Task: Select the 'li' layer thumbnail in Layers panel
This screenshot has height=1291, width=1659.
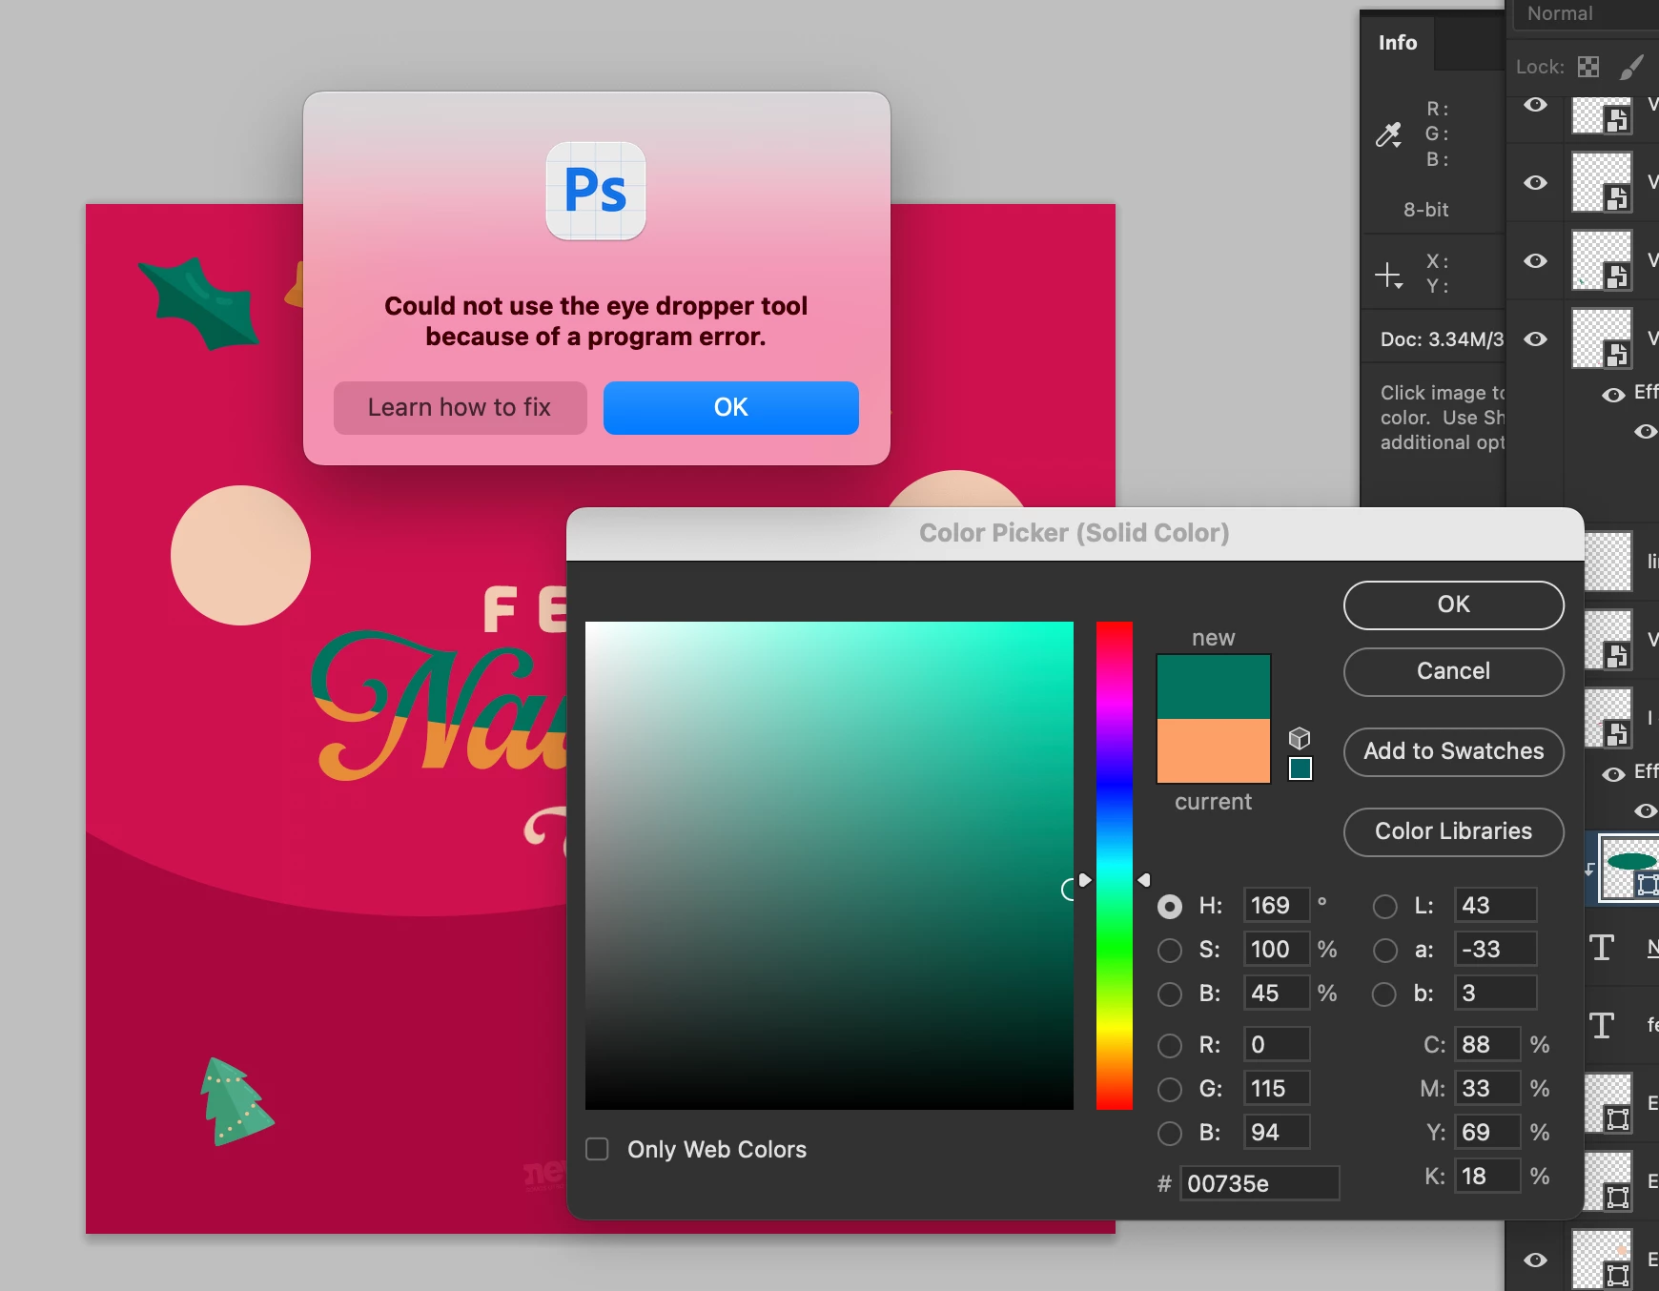Action: coord(1608,561)
